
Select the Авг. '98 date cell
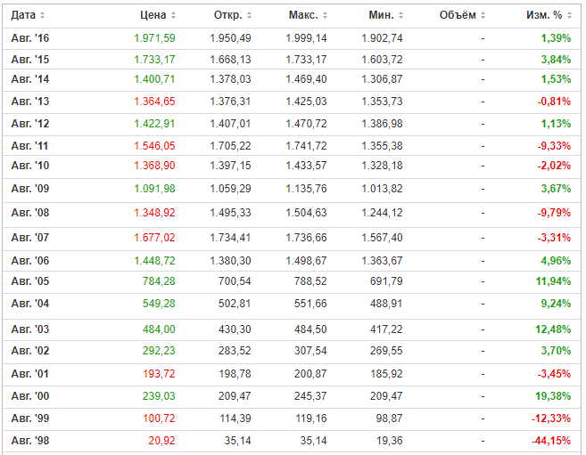coord(30,441)
